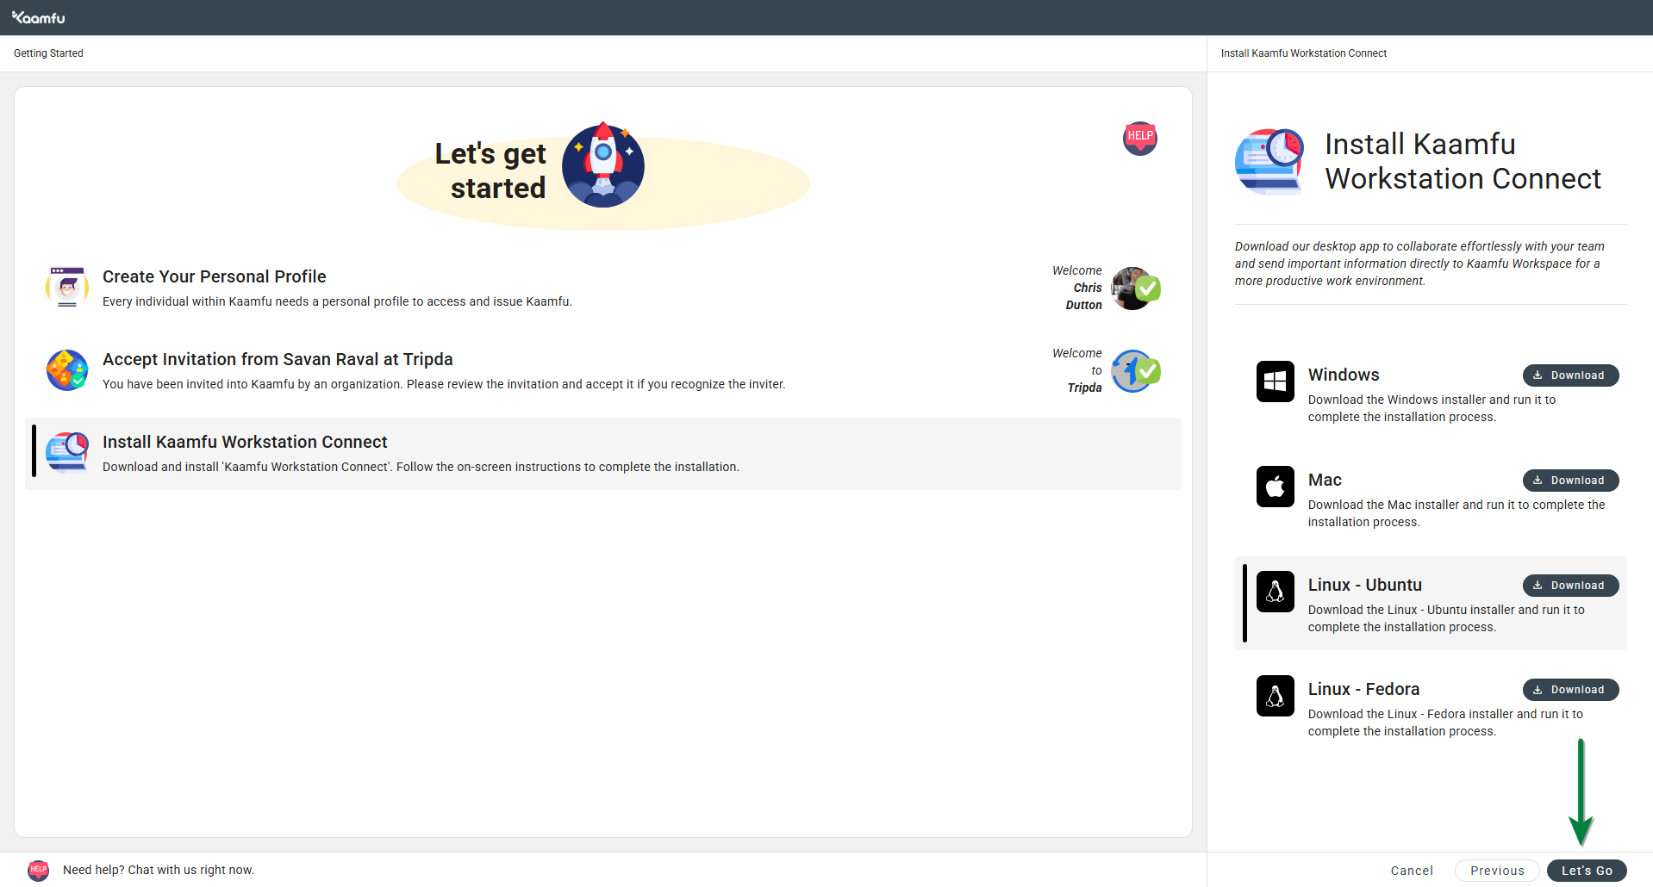Click the Tripda organization completed badge
This screenshot has width=1653, height=887.
pyautogui.click(x=1134, y=371)
